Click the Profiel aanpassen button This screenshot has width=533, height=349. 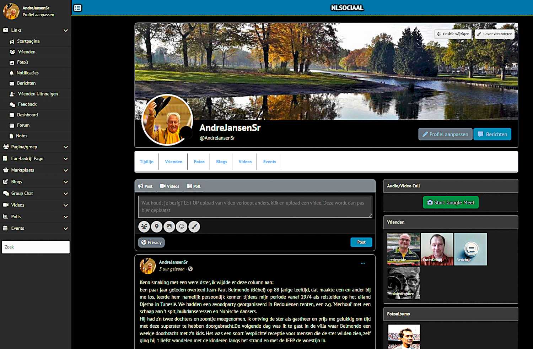[x=445, y=134]
